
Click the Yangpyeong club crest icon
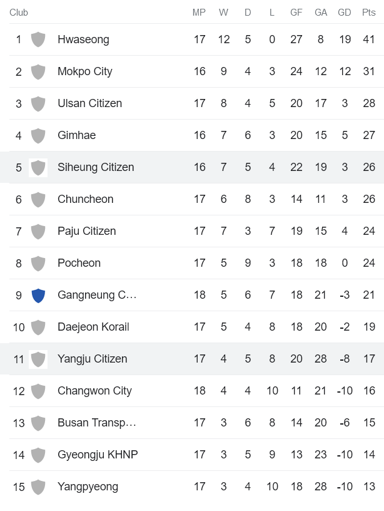38,486
